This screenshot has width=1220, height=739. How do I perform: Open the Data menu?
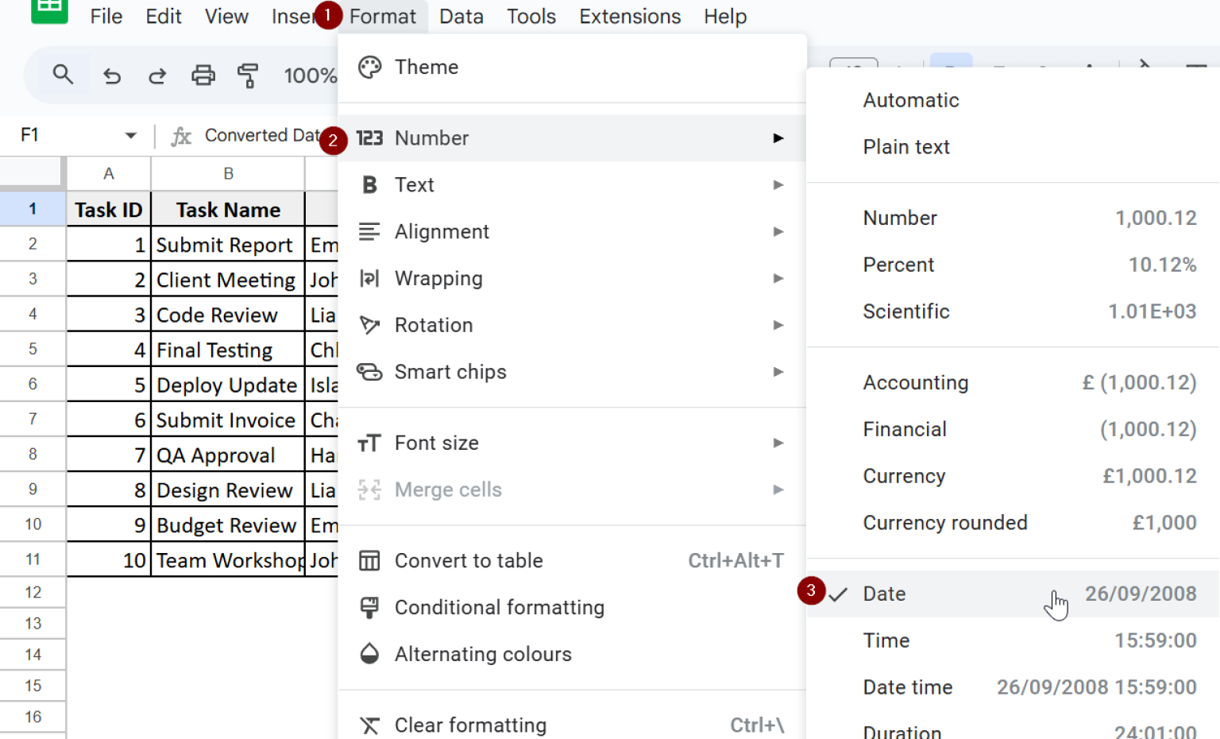pos(461,17)
